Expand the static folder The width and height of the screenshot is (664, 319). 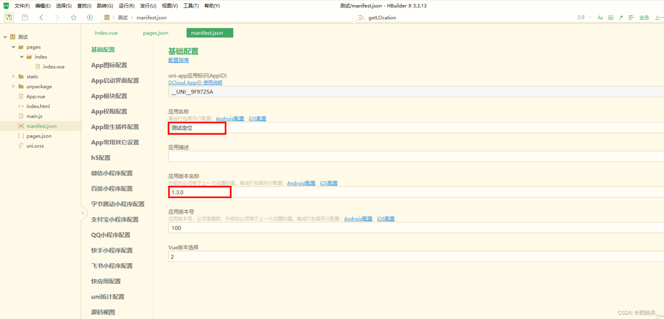[x=13, y=76]
